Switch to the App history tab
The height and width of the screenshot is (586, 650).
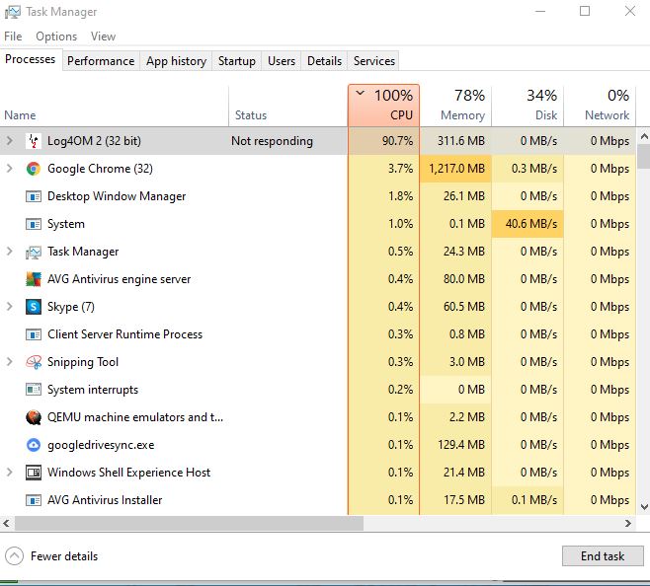(x=176, y=61)
